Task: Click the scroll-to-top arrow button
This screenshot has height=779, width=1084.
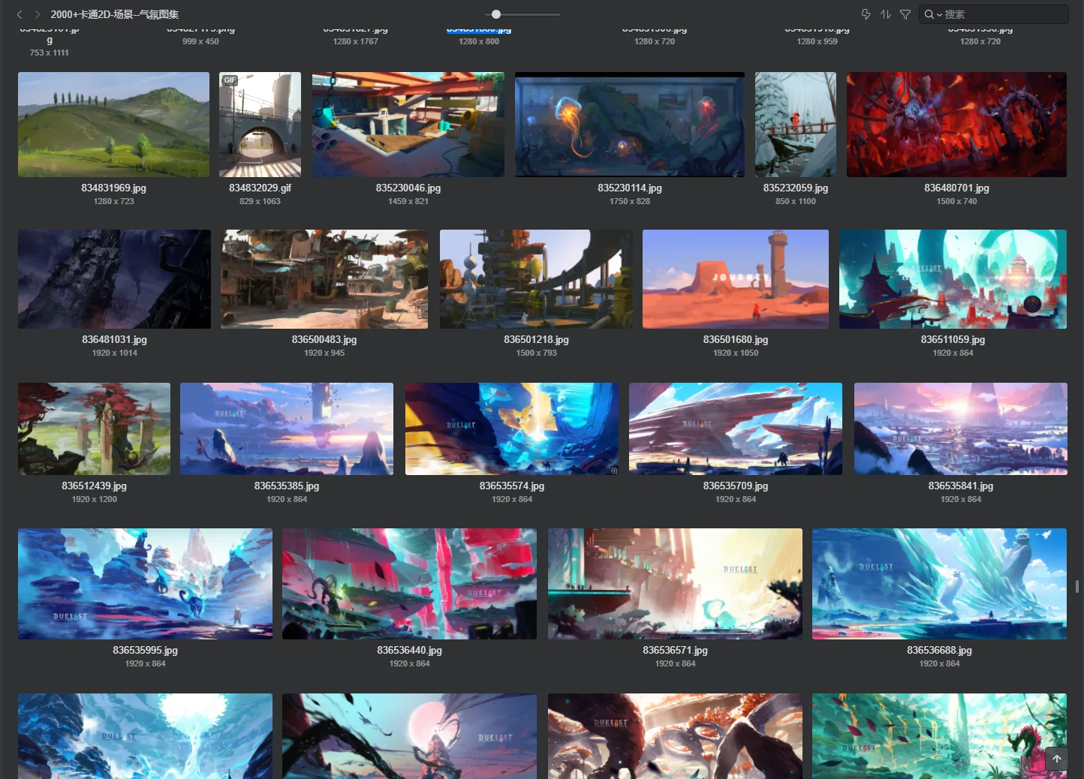Action: (x=1056, y=759)
